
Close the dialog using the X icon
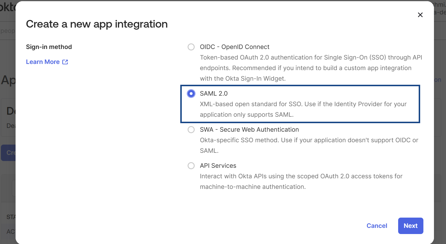coord(420,15)
